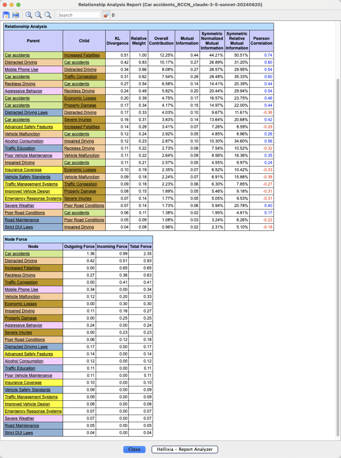Open Vehicle Safety Standards parent link in Relationship Analysis
The image size is (341, 458).
27,177
